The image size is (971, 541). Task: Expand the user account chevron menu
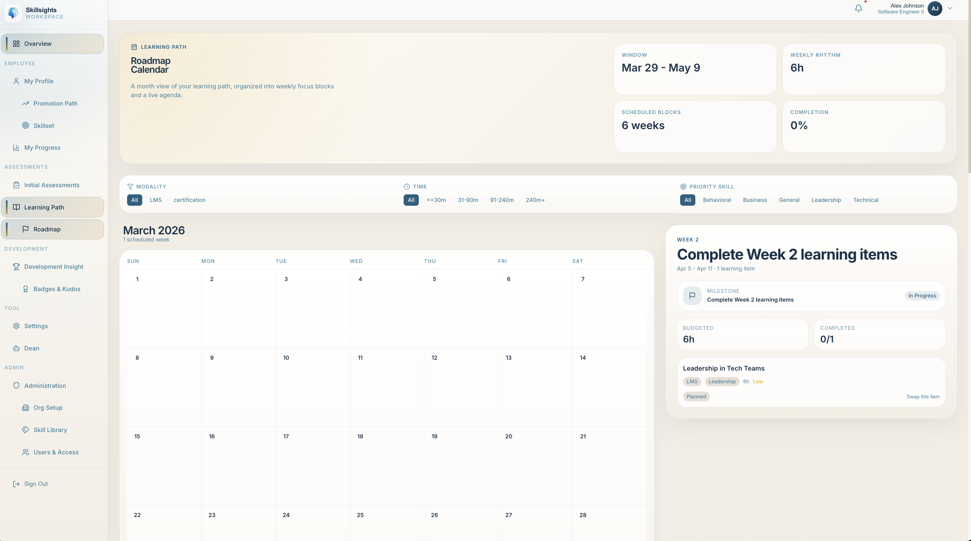pos(950,8)
